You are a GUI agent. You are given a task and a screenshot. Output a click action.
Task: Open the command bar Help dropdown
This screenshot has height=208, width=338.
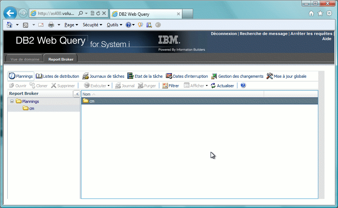(x=130, y=25)
